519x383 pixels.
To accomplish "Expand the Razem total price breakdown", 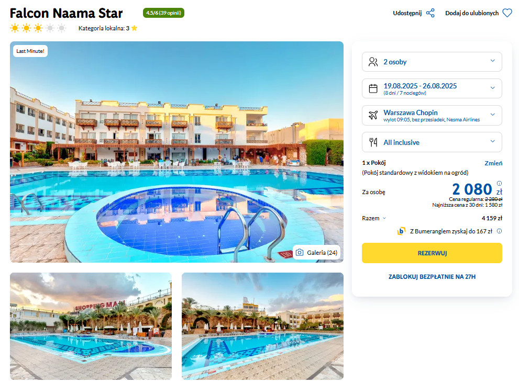I will (x=374, y=218).
